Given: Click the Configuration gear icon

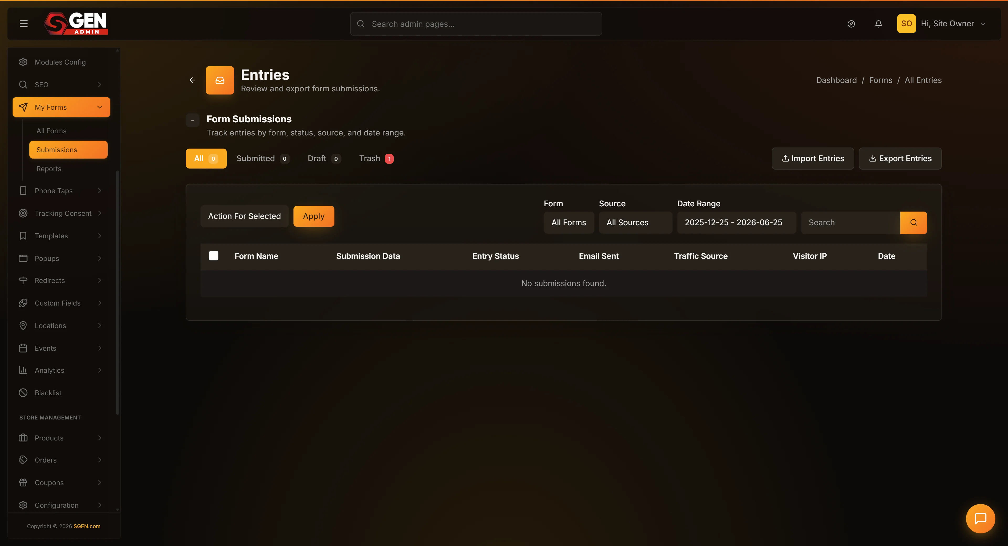Looking at the screenshot, I should (23, 505).
